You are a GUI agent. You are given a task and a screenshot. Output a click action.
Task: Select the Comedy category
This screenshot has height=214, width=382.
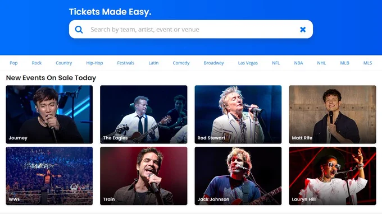[181, 63]
